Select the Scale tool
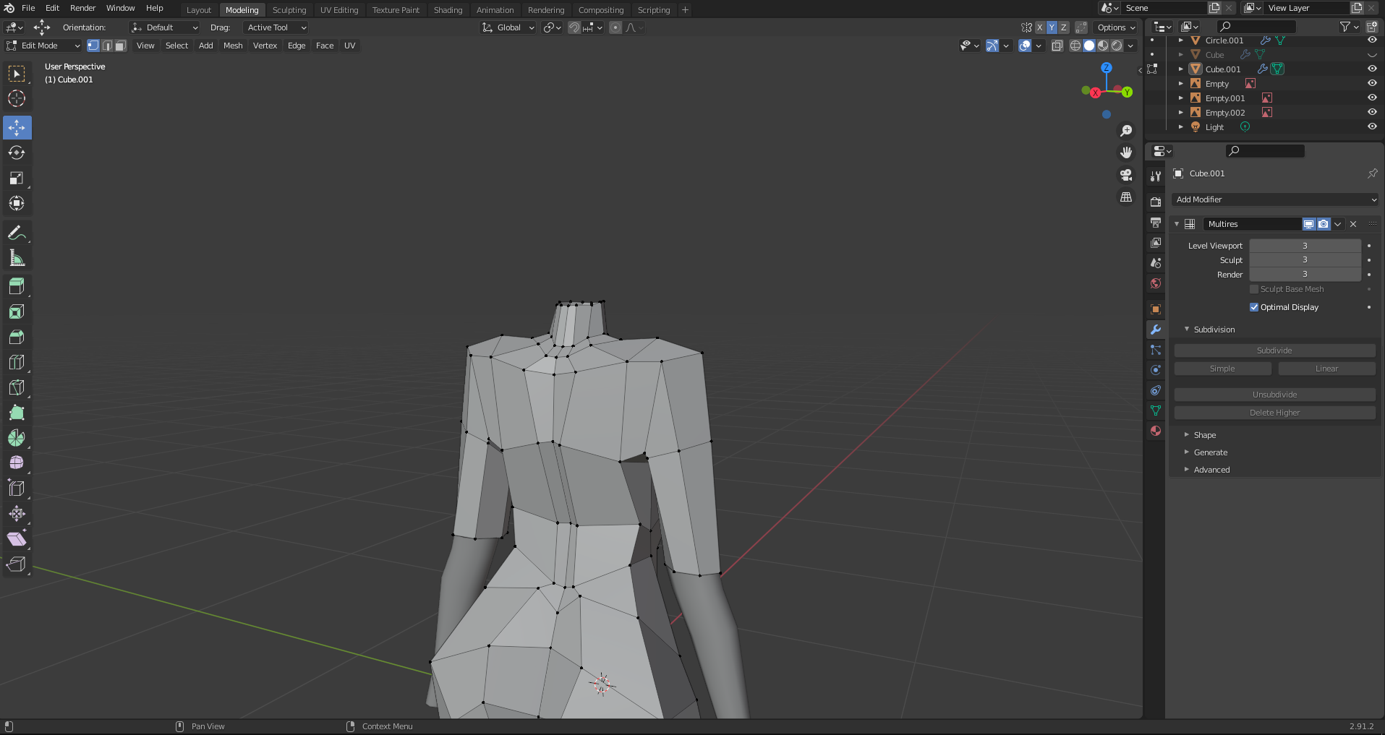The image size is (1385, 735). (x=17, y=178)
